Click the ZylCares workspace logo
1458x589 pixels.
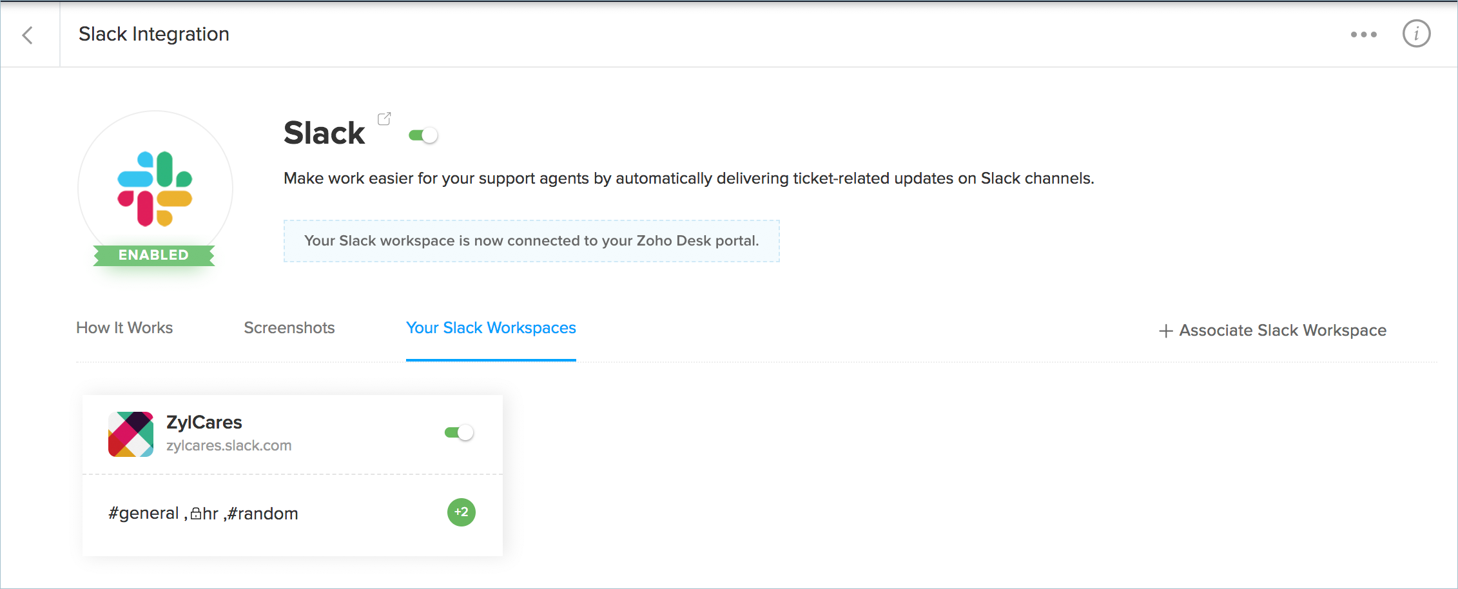click(x=131, y=434)
